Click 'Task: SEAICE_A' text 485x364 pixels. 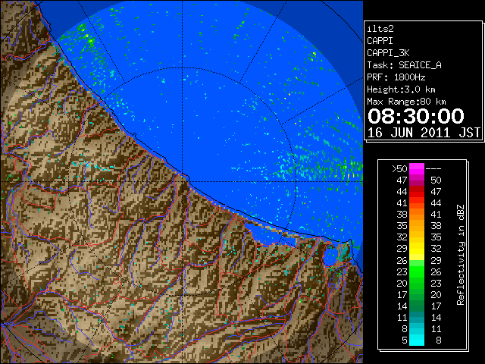(x=404, y=65)
